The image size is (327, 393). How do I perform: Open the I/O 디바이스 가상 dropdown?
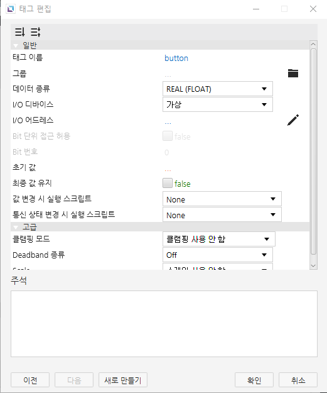218,104
